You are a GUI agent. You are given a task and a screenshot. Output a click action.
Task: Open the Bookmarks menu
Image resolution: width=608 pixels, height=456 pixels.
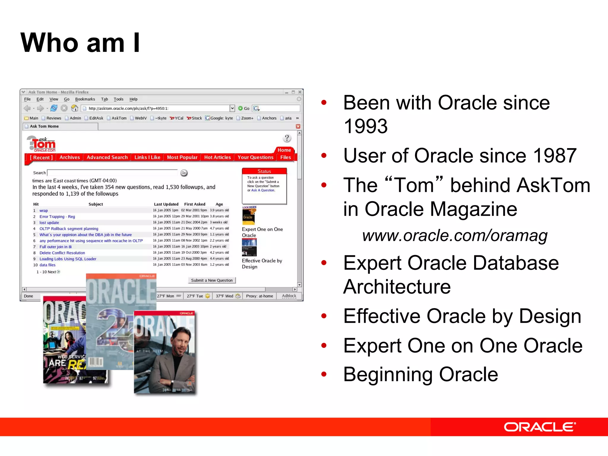(85, 99)
